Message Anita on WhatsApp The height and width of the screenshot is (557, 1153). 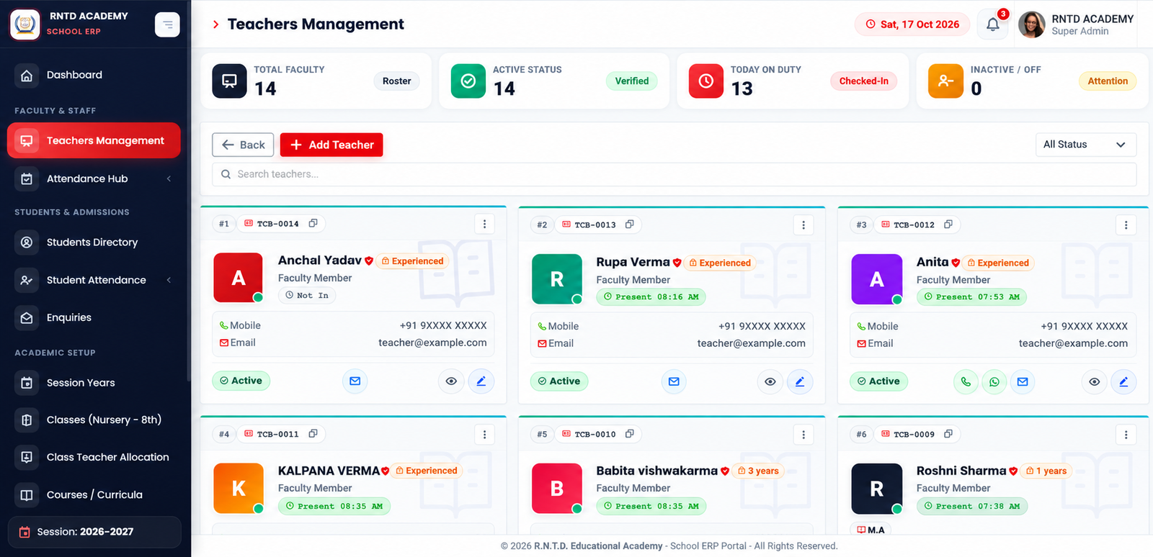994,381
